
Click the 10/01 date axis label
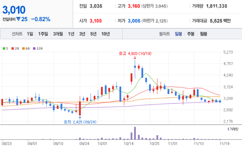click(x=102, y=144)
